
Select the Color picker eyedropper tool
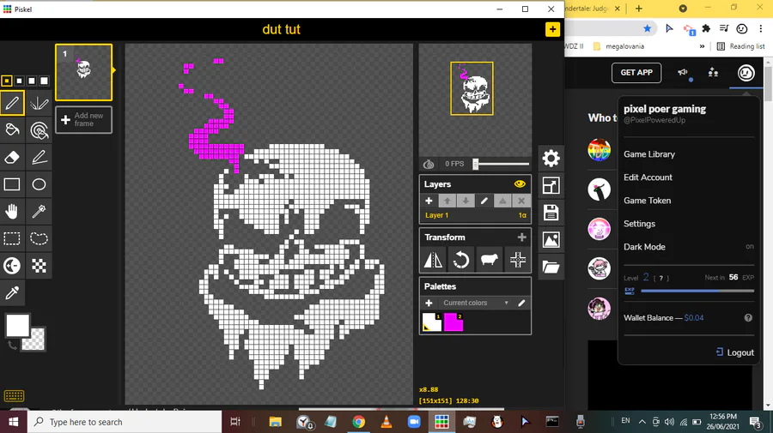point(12,292)
